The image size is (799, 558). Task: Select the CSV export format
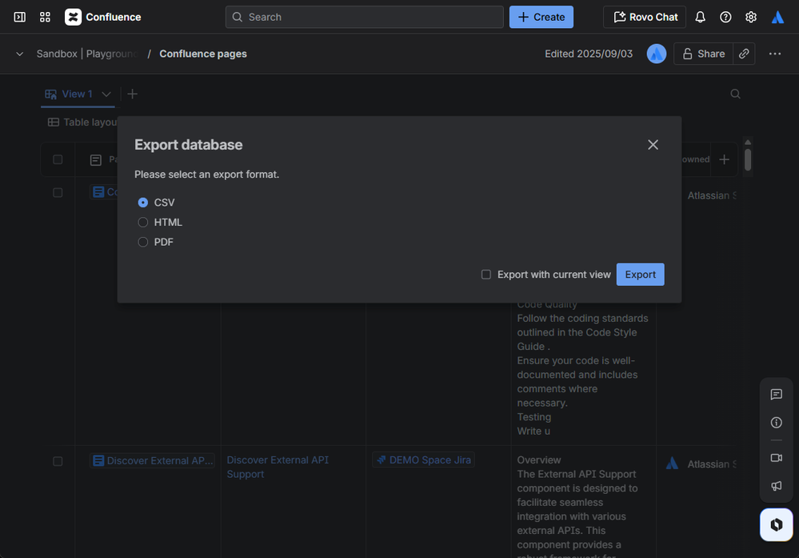pyautogui.click(x=143, y=203)
